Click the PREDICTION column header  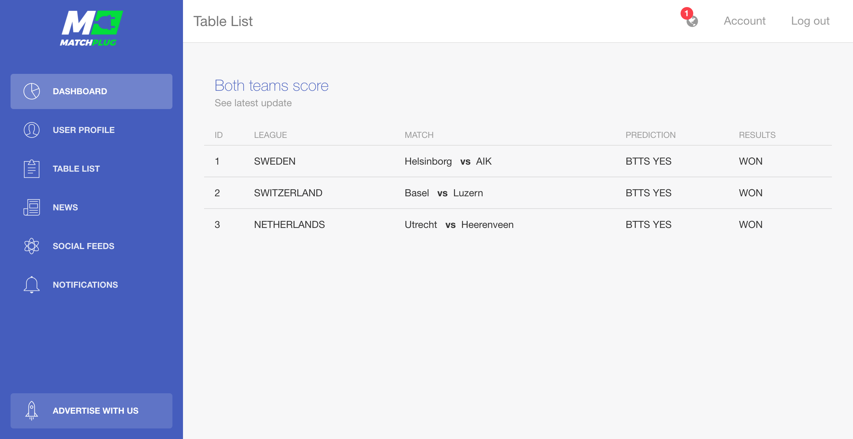pyautogui.click(x=651, y=135)
